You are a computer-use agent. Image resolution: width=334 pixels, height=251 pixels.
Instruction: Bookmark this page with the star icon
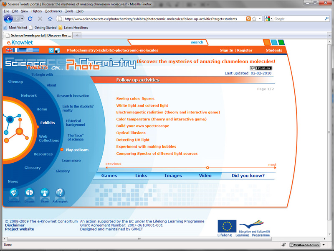(254, 19)
